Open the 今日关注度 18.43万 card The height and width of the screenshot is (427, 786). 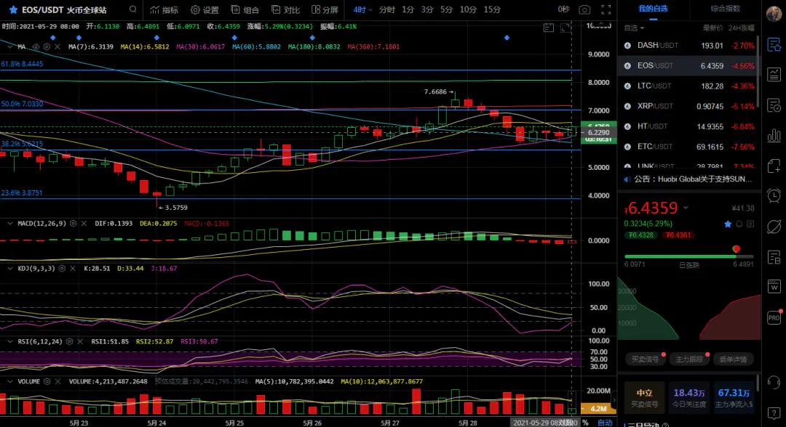tap(688, 397)
